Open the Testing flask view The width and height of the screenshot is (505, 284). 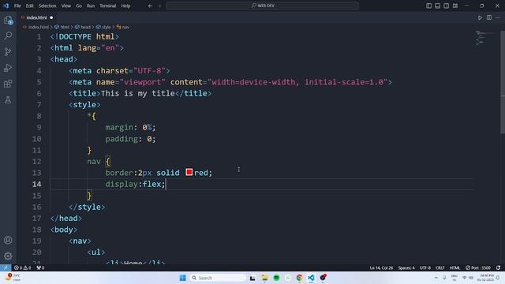[8, 100]
